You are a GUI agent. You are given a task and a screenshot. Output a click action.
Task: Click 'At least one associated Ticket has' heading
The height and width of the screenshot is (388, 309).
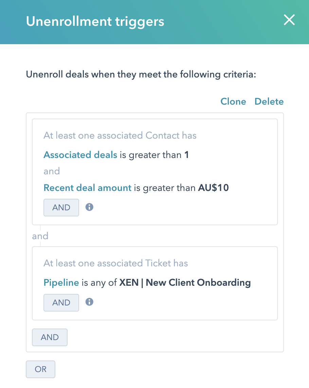pos(115,263)
